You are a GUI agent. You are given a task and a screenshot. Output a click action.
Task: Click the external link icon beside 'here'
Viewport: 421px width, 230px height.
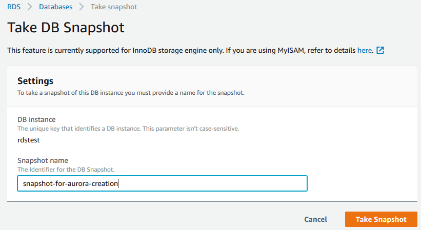point(380,51)
